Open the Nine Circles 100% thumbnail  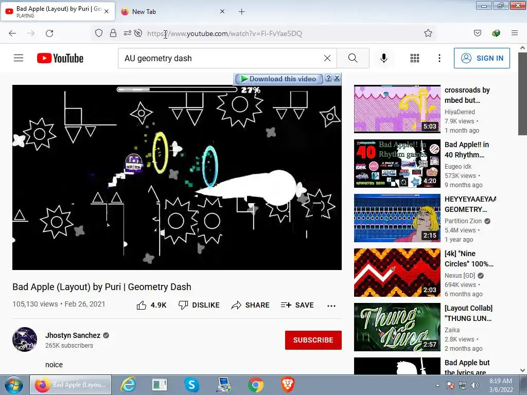click(397, 273)
